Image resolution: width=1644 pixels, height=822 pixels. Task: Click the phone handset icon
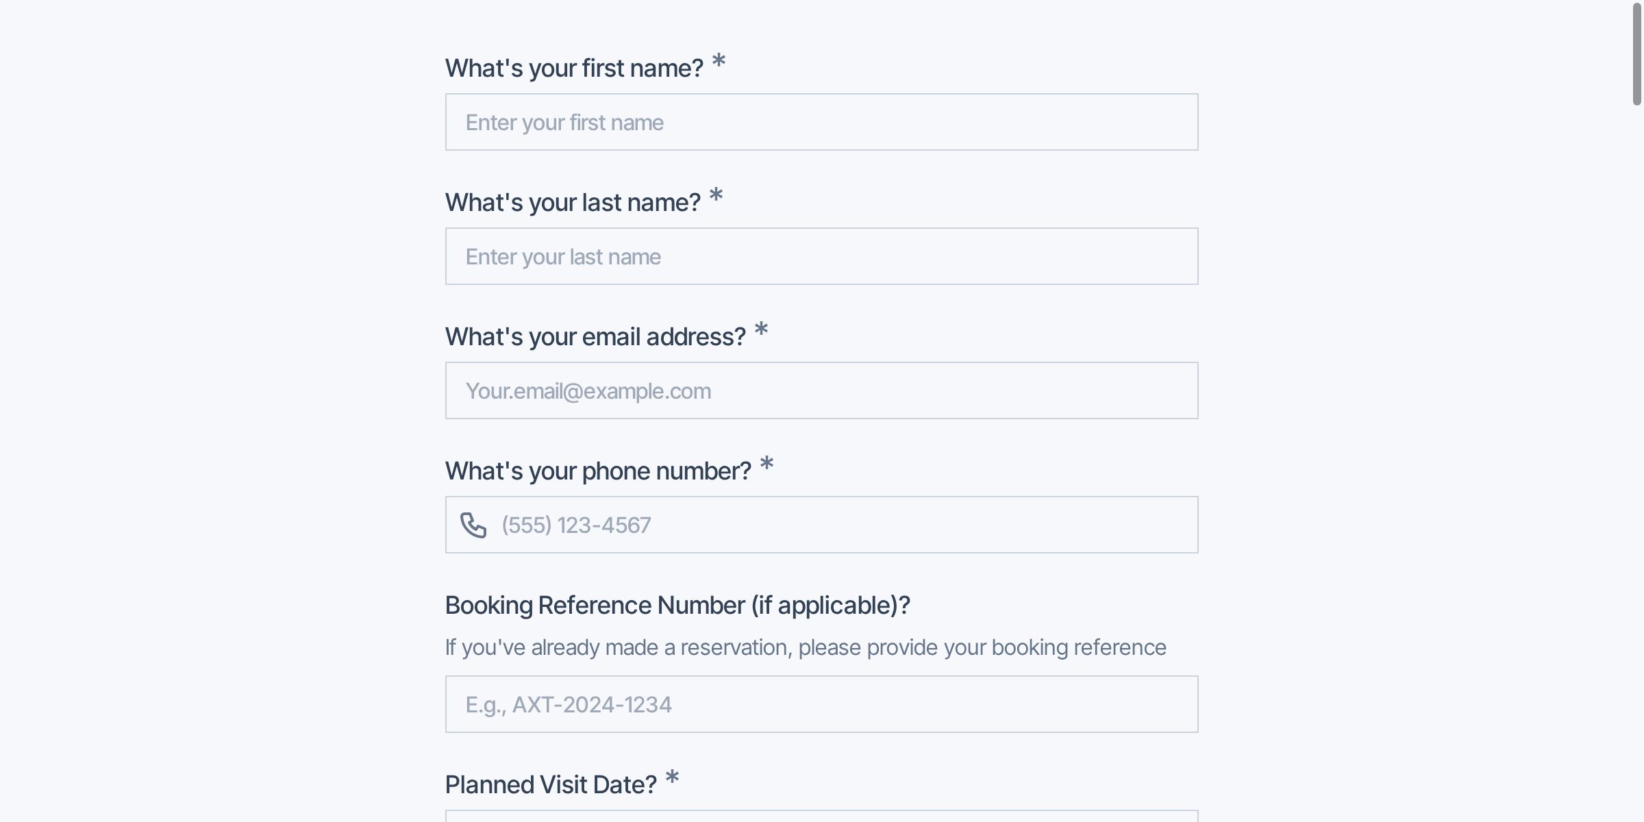tap(473, 525)
